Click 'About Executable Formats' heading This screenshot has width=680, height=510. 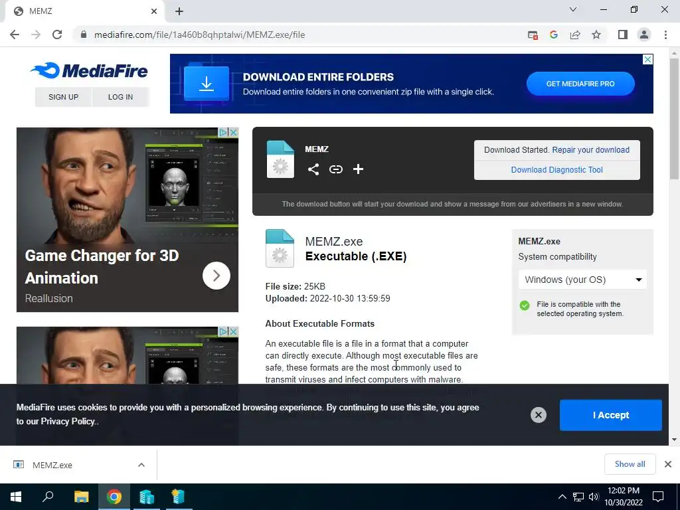click(x=319, y=323)
